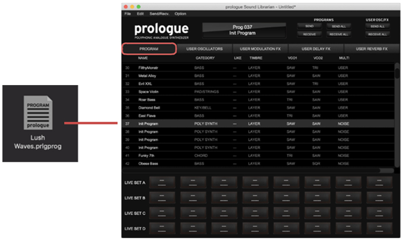This screenshot has height=240, width=402.
Task: Click the TIMBRE column header
Action: click(x=256, y=58)
